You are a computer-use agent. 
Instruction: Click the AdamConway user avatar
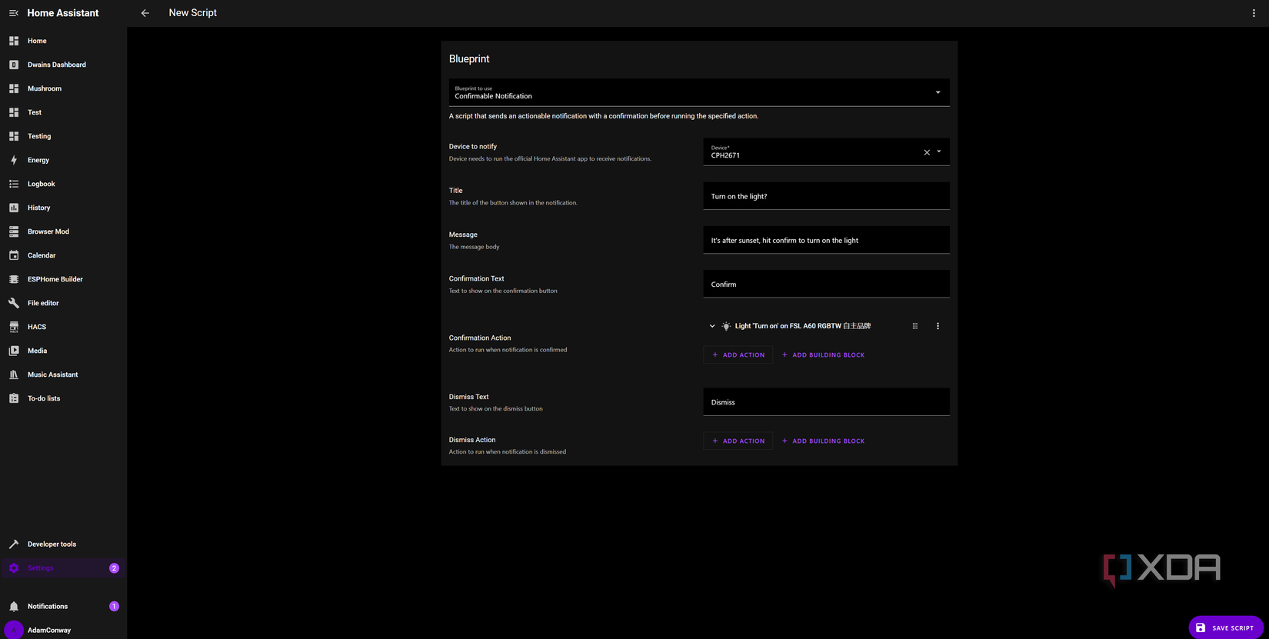click(14, 630)
